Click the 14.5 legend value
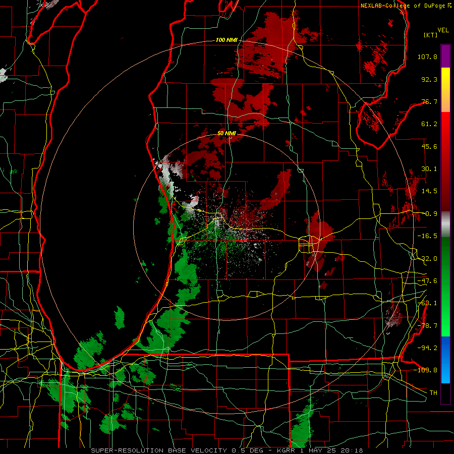 coord(429,191)
